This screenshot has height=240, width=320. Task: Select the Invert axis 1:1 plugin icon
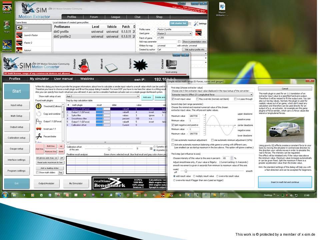pos(39,129)
